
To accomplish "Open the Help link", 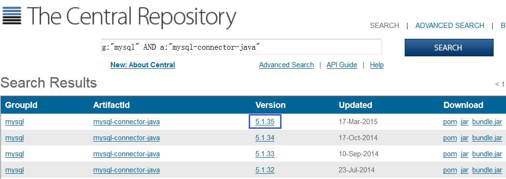I will (377, 65).
